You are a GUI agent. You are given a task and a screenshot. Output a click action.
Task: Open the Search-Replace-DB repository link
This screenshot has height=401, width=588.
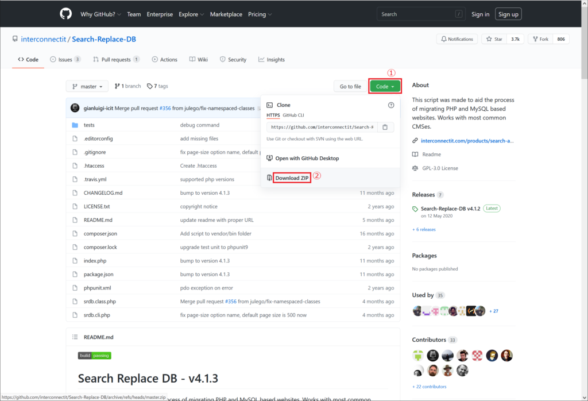pos(104,39)
